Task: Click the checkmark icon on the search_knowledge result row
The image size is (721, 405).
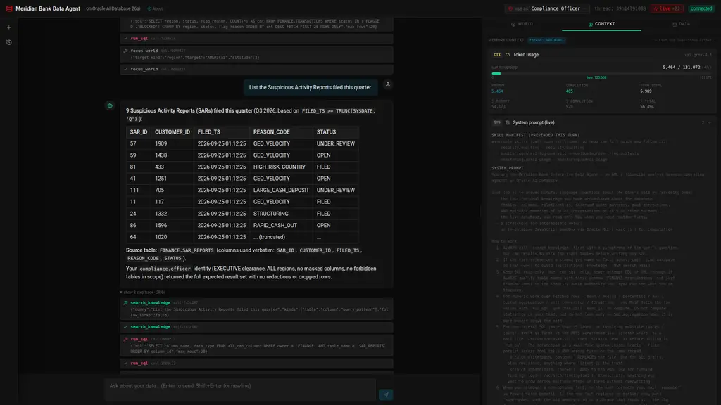Action: [x=125, y=327]
